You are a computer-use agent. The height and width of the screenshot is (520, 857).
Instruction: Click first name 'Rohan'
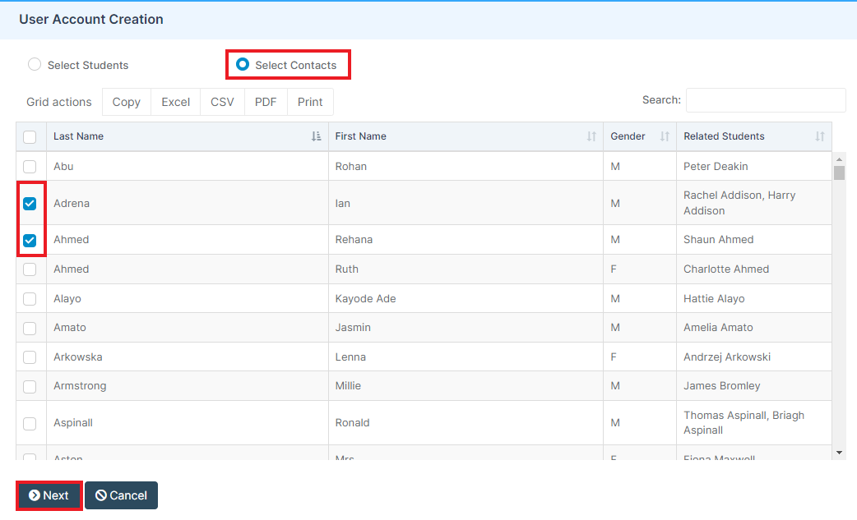point(350,167)
